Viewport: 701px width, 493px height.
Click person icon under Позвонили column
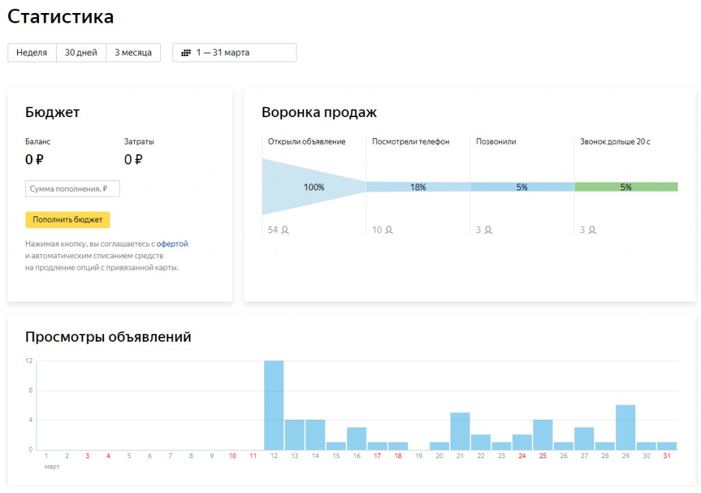pos(488,230)
